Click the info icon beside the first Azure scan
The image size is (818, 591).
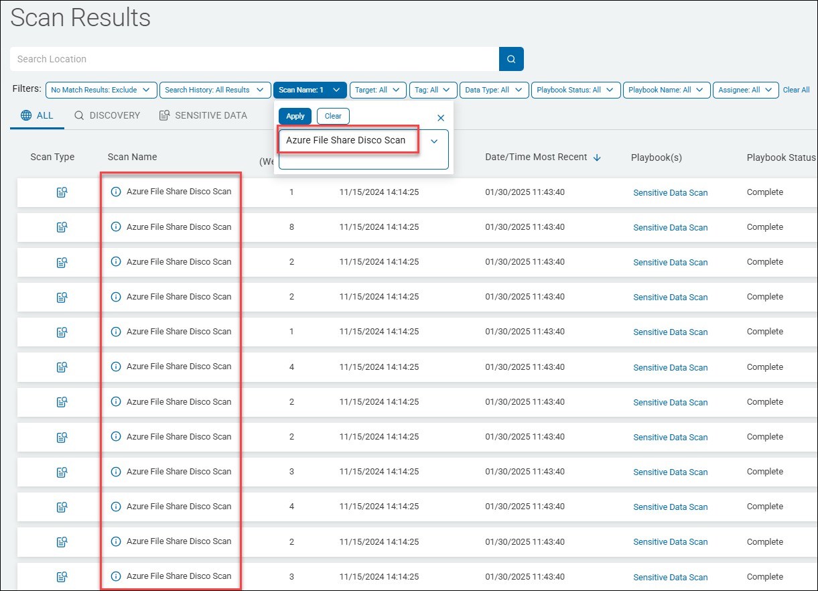[116, 192]
